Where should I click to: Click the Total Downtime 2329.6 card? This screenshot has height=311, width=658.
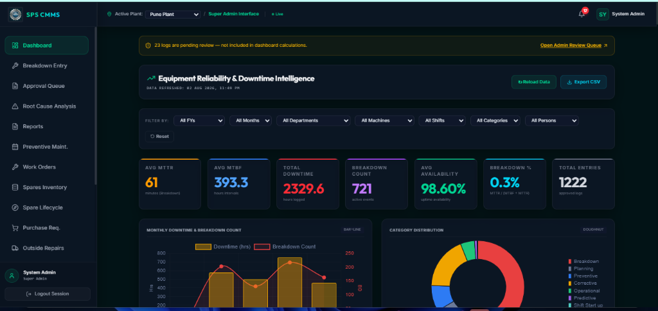(308, 184)
